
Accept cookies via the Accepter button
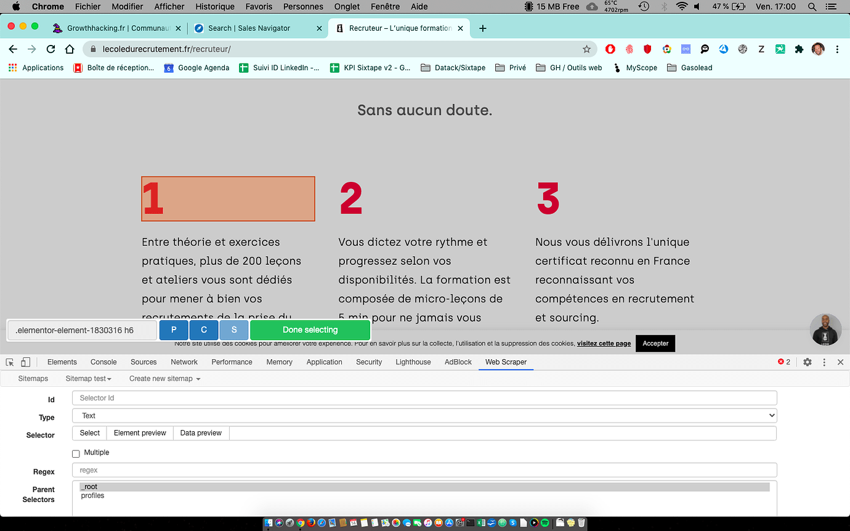coord(655,343)
